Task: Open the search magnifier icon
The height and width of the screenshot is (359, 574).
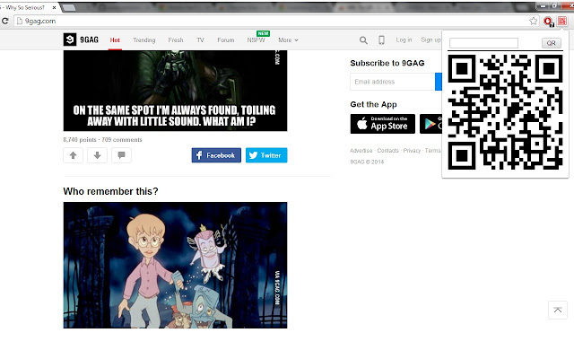Action: [x=363, y=40]
